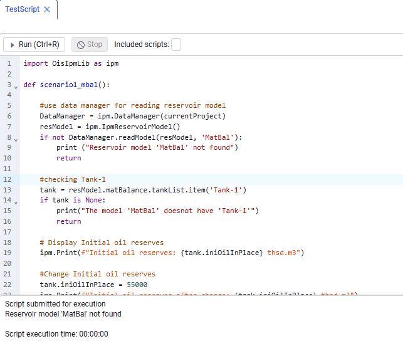403x356 pixels.
Task: Click the '#Change Initial oil reserves' comment
Action: (97, 274)
